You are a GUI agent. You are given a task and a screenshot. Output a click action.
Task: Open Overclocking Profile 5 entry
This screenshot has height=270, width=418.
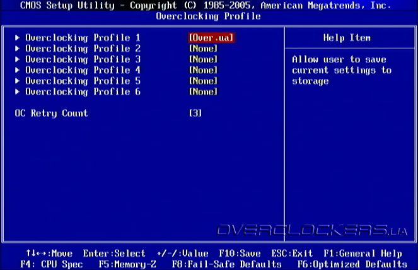tap(83, 81)
